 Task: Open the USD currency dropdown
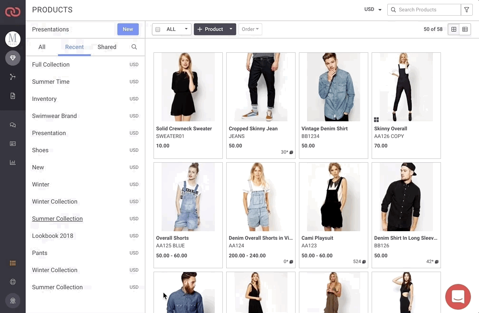coord(373,10)
